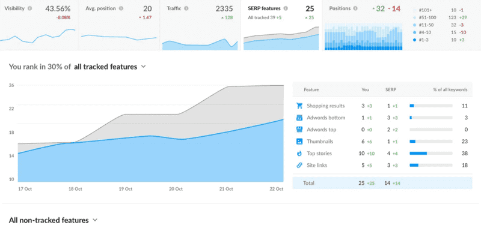Viewport: 481px width, 225px height.
Task: Click the 20 Oct date label
Action: [176, 189]
